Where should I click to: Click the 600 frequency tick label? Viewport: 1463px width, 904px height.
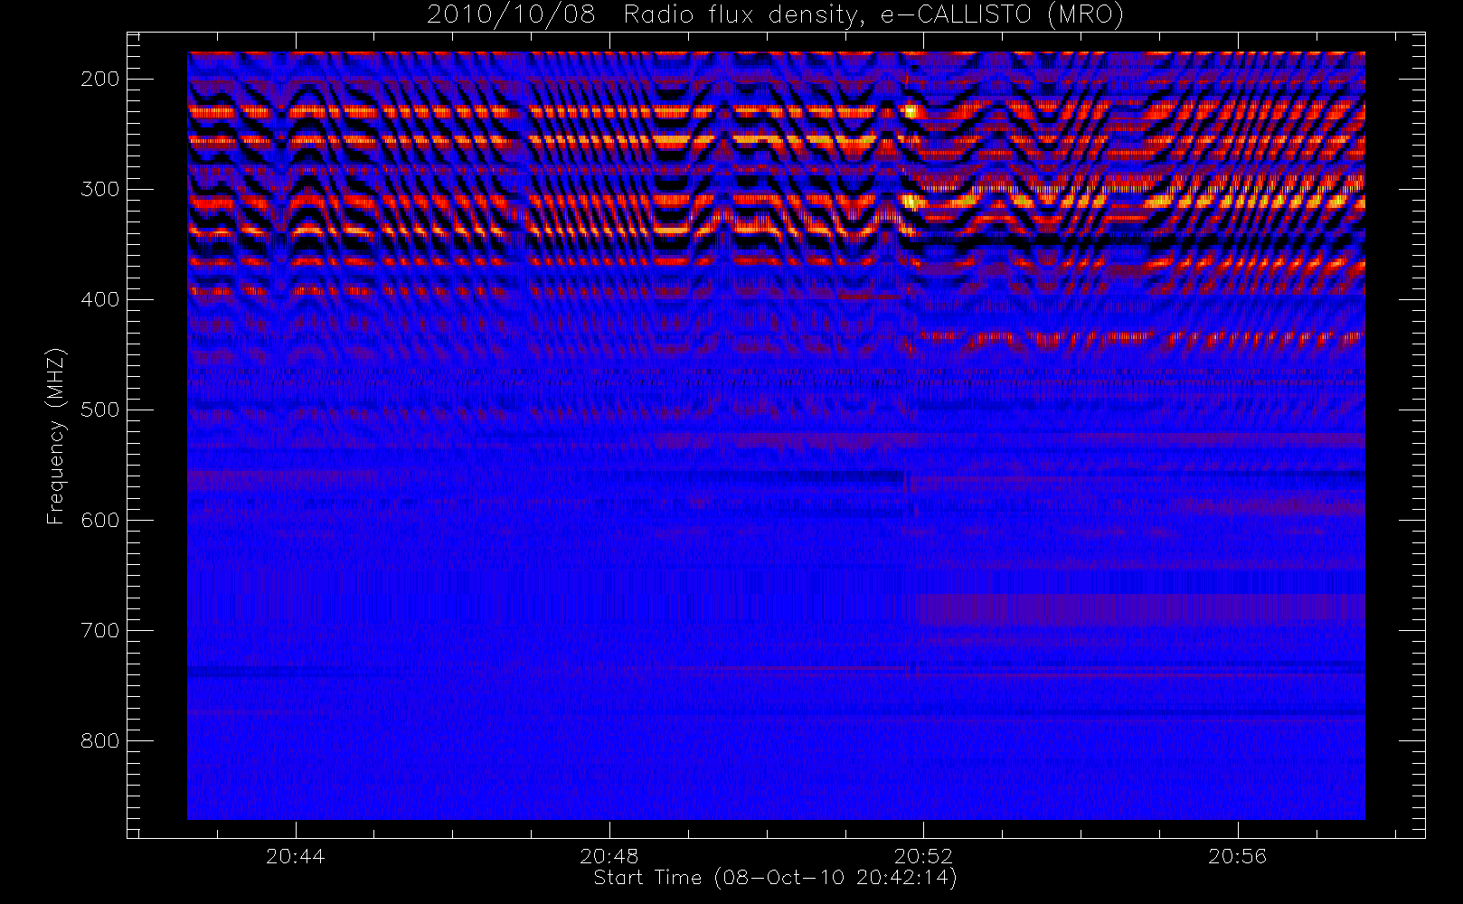click(x=100, y=520)
